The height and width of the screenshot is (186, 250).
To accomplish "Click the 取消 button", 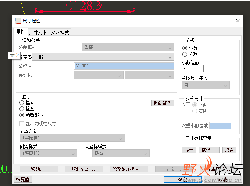I will click(x=223, y=179).
